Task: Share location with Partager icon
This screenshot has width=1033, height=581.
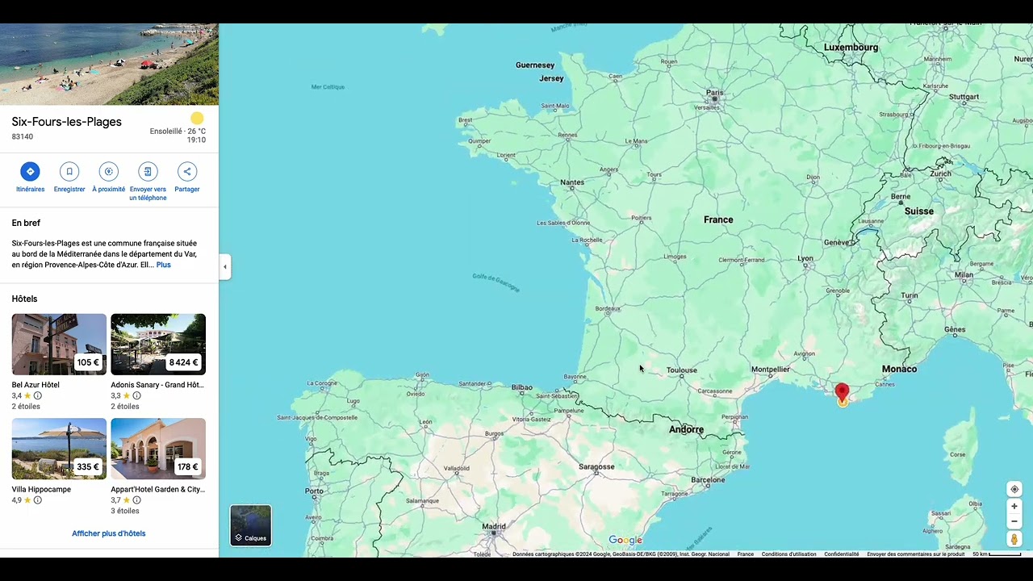Action: click(x=186, y=171)
